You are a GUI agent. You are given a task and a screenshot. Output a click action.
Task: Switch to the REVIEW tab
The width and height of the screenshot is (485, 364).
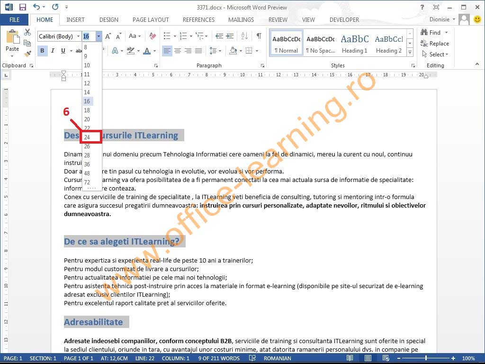click(x=278, y=20)
